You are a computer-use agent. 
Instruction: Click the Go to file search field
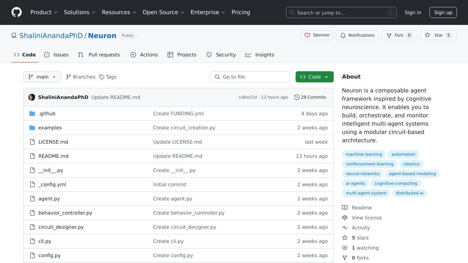pyautogui.click(x=250, y=77)
